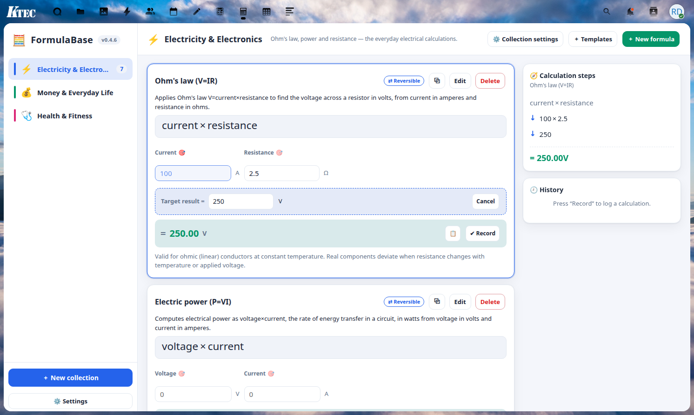This screenshot has height=415, width=694.
Task: Set Voltage as solve target in Electric power
Action: (182, 374)
